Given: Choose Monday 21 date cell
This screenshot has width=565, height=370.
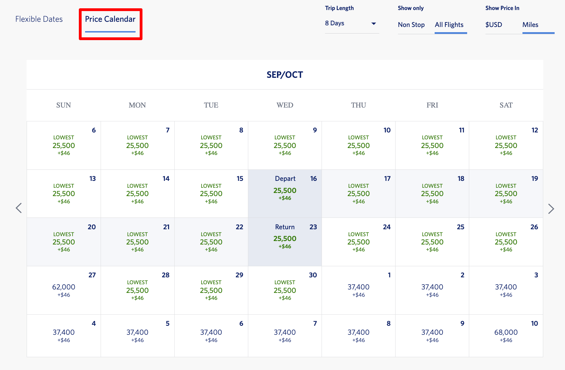Looking at the screenshot, I should coord(138,242).
